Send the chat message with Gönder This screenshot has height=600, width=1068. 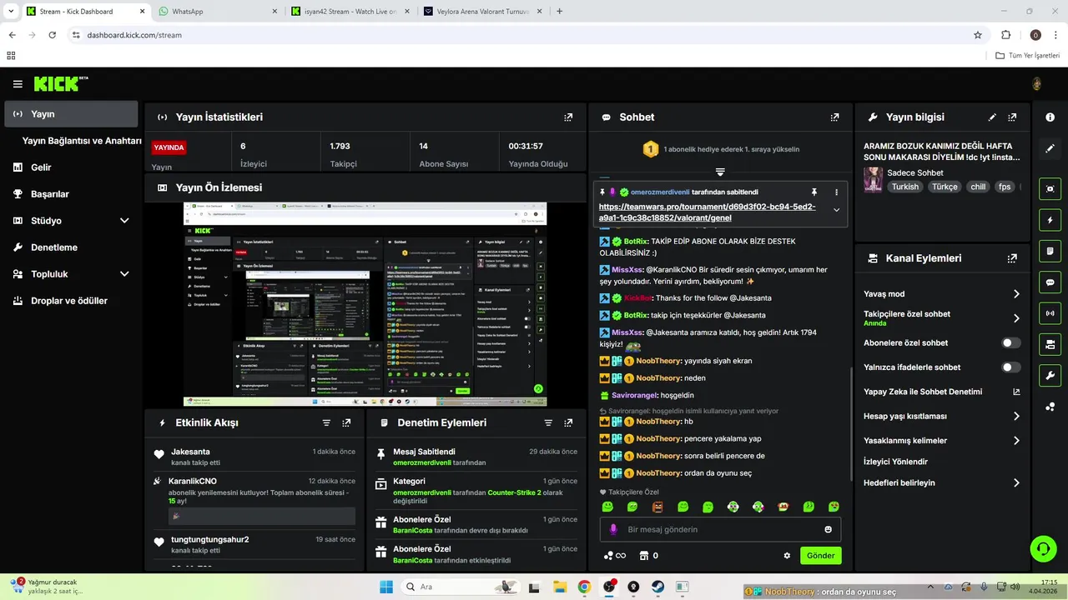(x=820, y=556)
